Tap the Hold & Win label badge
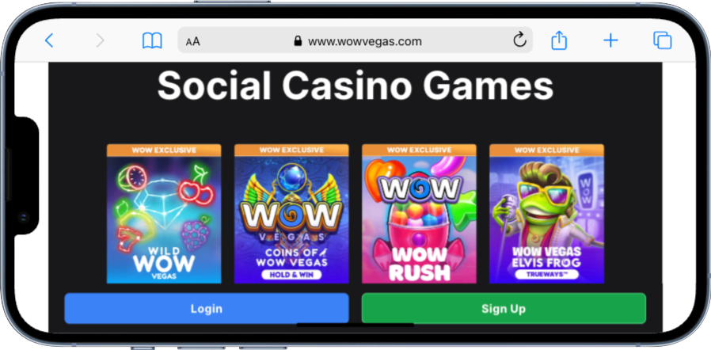The width and height of the screenshot is (711, 350). pos(291,274)
